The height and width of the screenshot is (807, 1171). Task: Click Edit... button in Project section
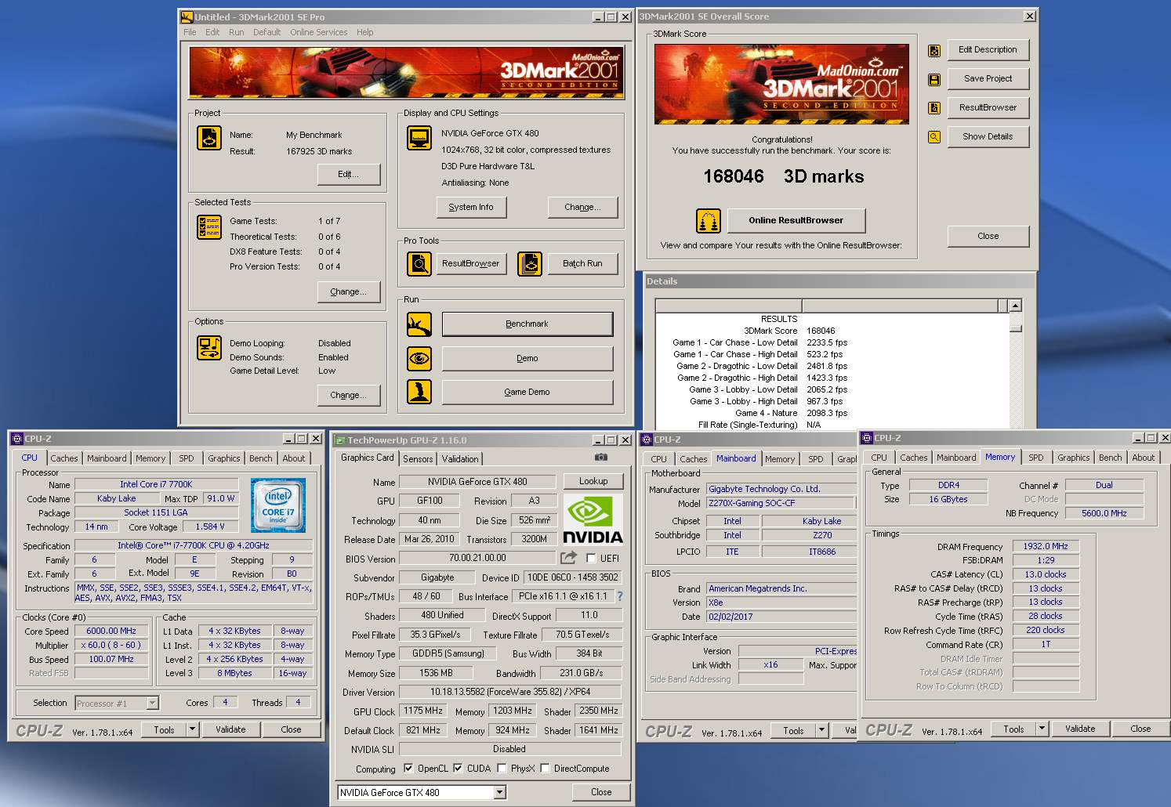point(349,174)
